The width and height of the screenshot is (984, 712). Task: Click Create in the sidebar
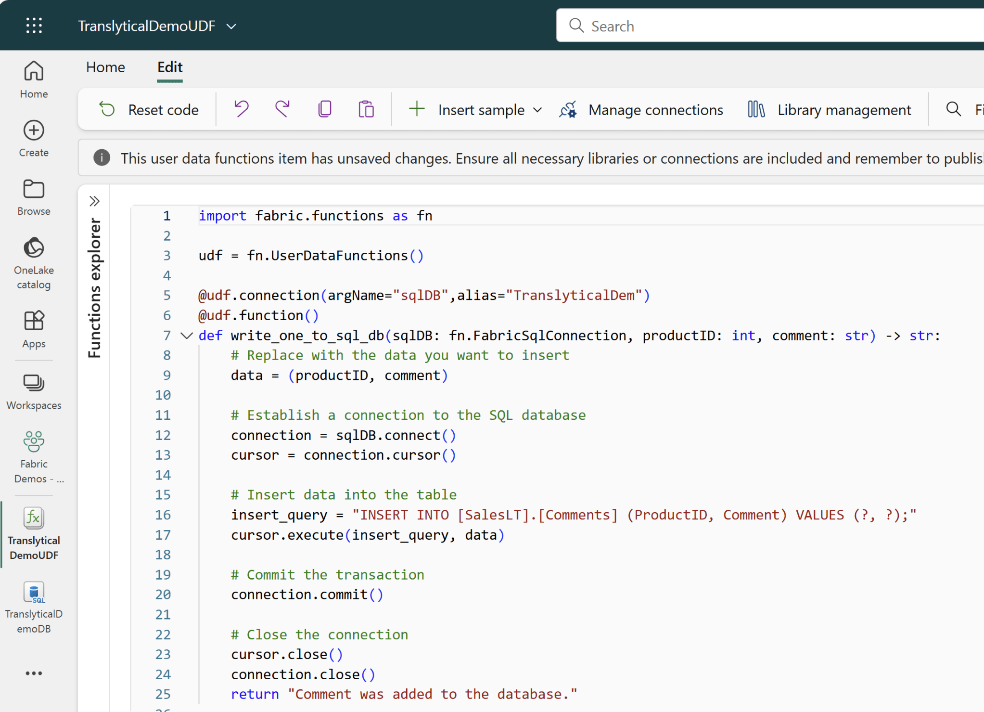33,138
